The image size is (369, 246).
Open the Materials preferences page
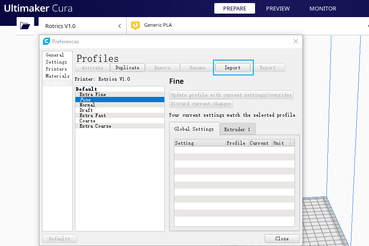[57, 76]
